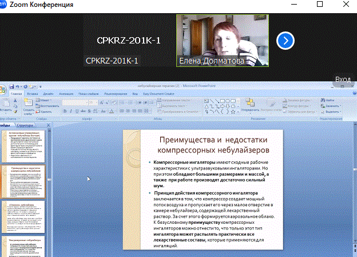Click the PowerPoint Office button
The image size is (357, 257).
click(2, 89)
